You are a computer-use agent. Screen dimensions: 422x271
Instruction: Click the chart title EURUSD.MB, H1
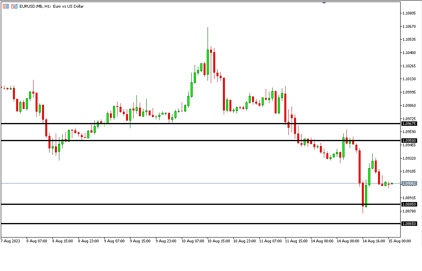tap(35, 6)
